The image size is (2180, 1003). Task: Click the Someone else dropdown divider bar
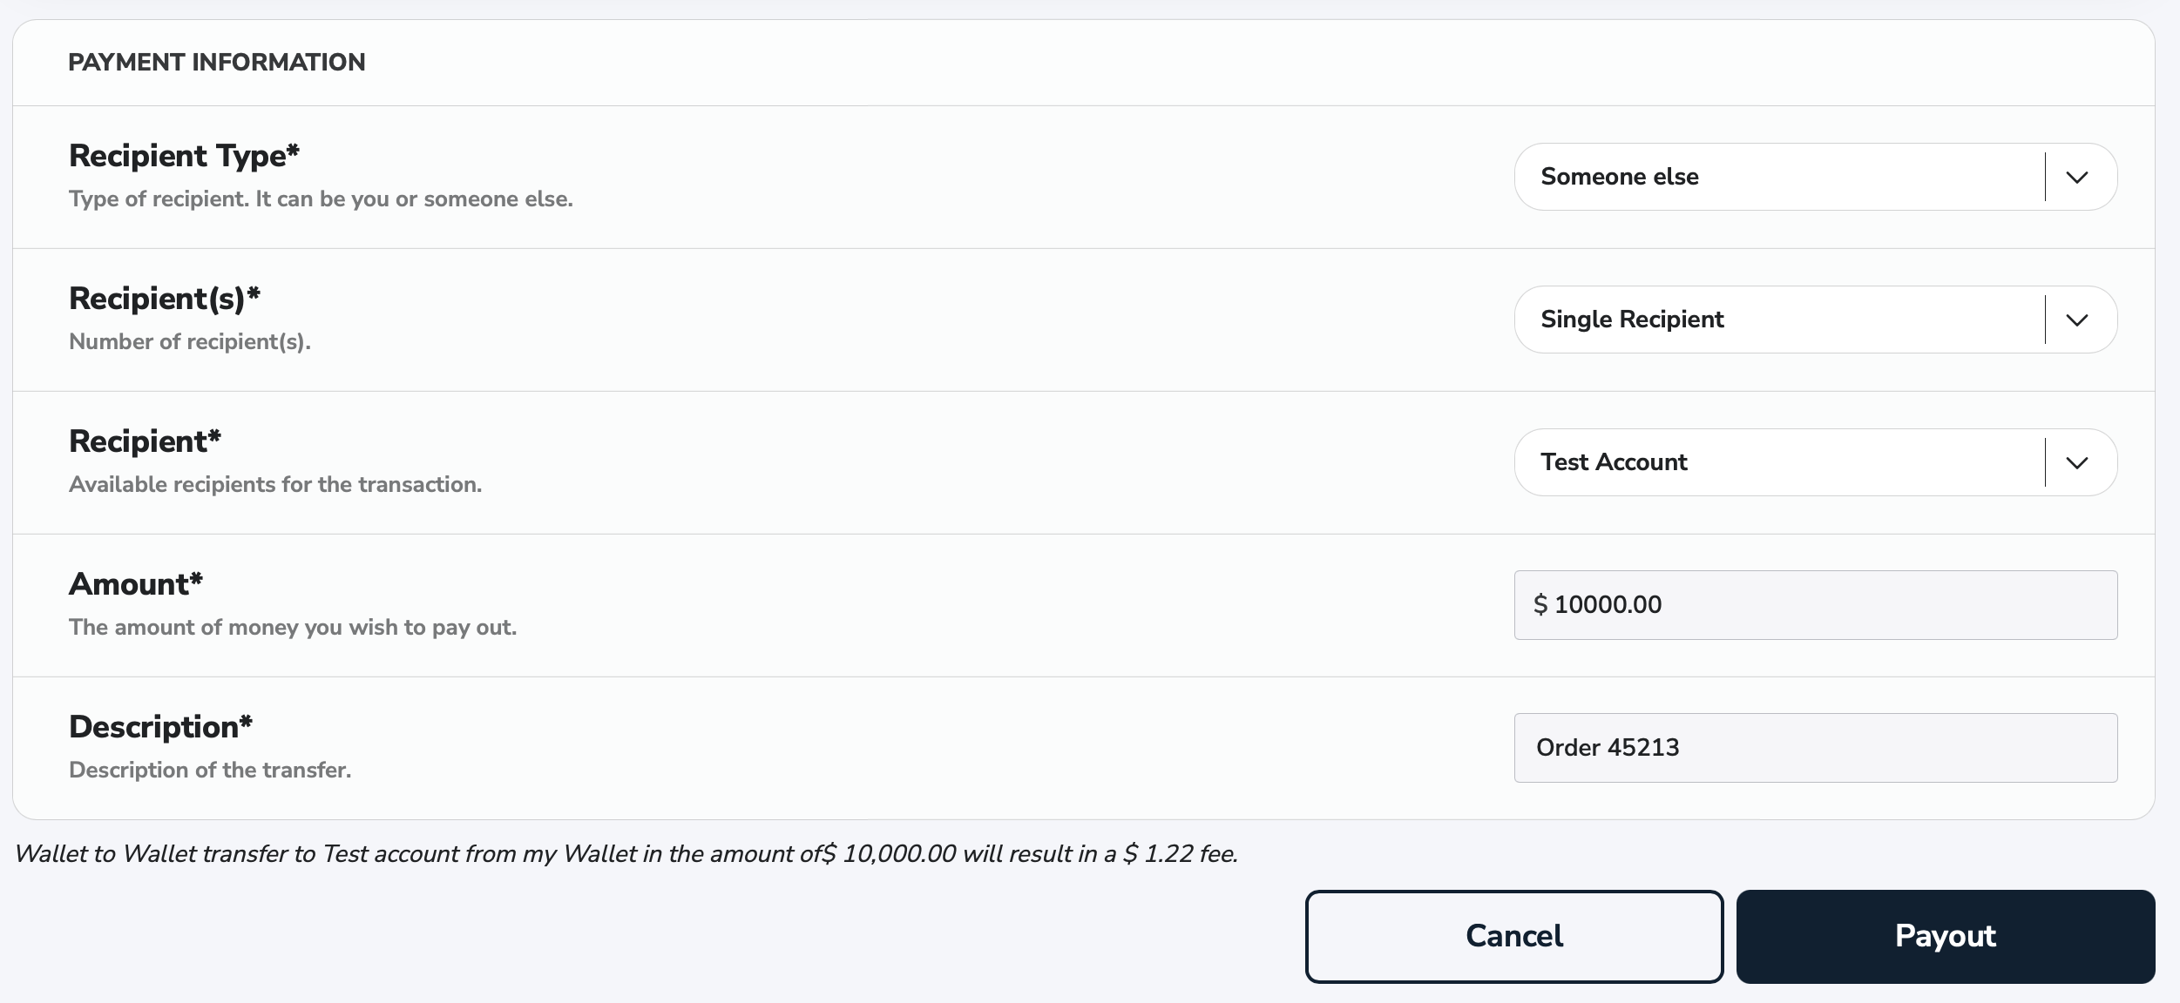[x=2044, y=177]
